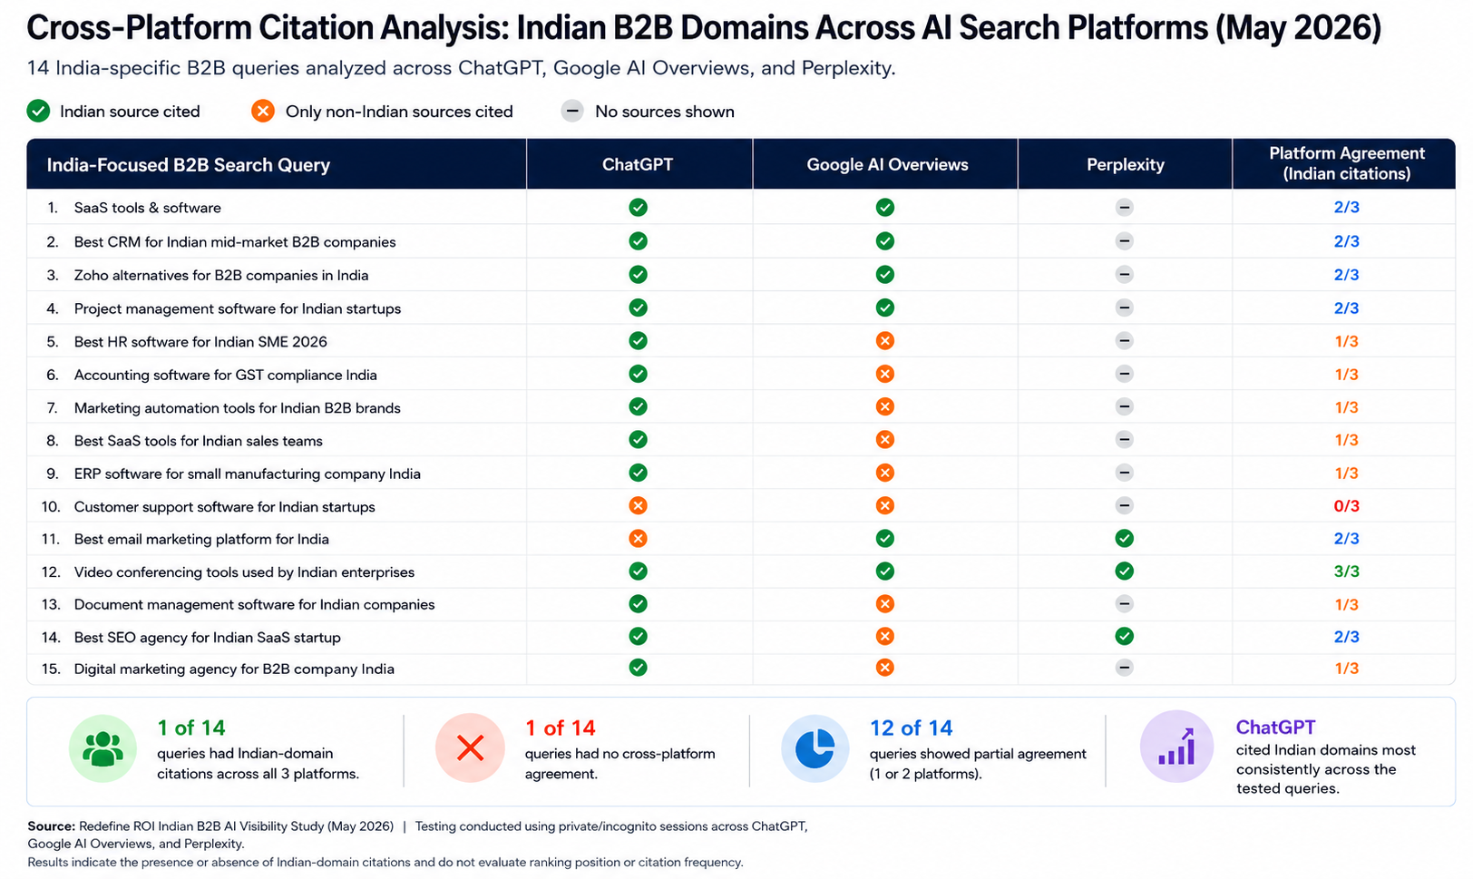Click Google orange X in ERP software row

(x=885, y=473)
